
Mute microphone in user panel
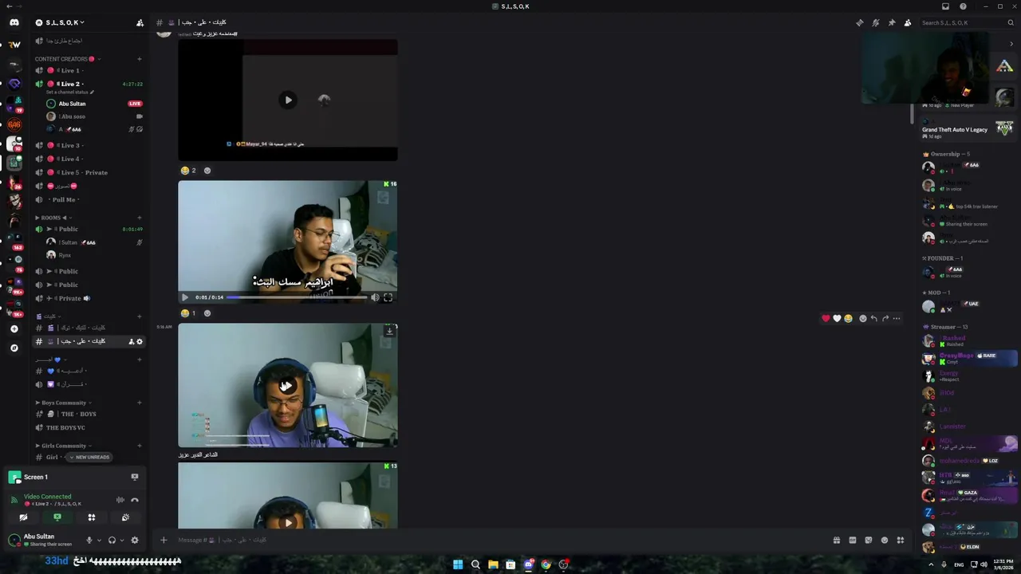pyautogui.click(x=89, y=540)
